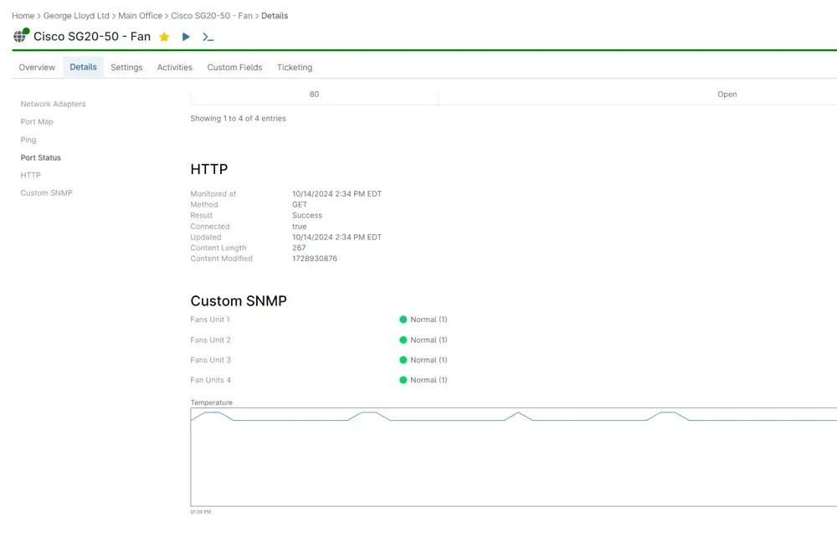This screenshot has height=553, width=837.
Task: Click the Fans Unit 2 green status dot
Action: (x=403, y=340)
